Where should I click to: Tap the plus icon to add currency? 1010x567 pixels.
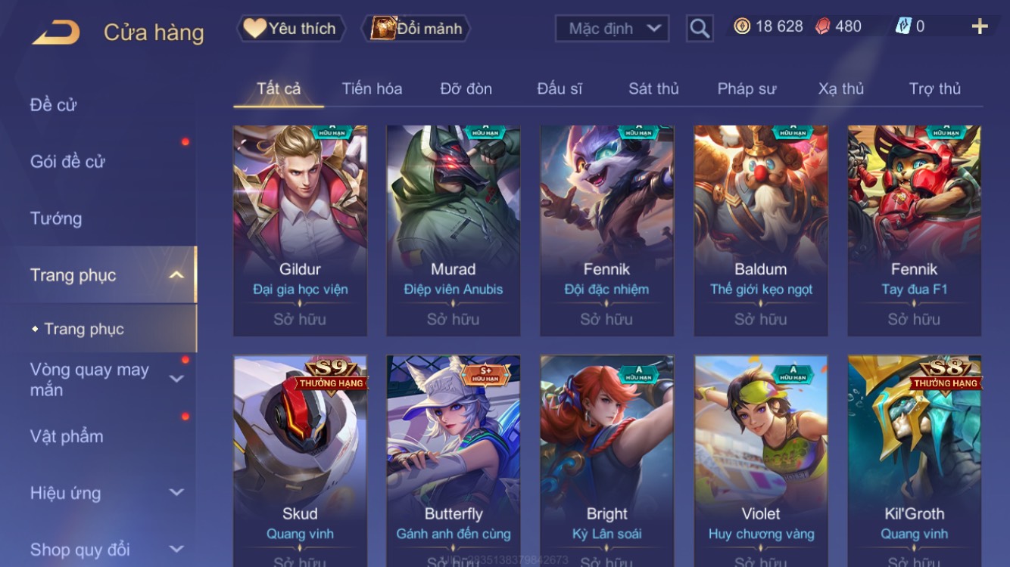pyautogui.click(x=980, y=27)
